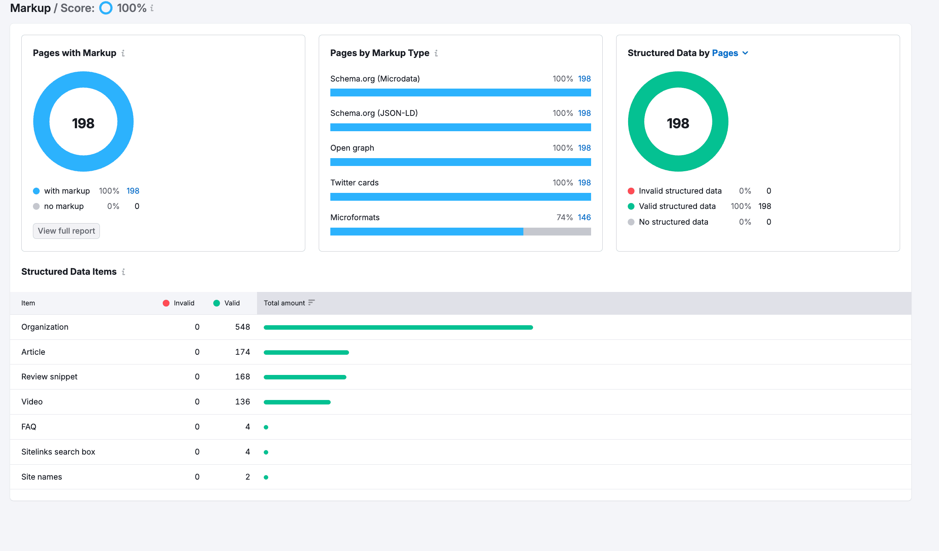Click the Organization total amount bar
Image resolution: width=939 pixels, height=551 pixels.
coord(398,327)
